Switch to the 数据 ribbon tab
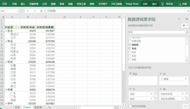This screenshot has height=109, width=190. point(53,4)
